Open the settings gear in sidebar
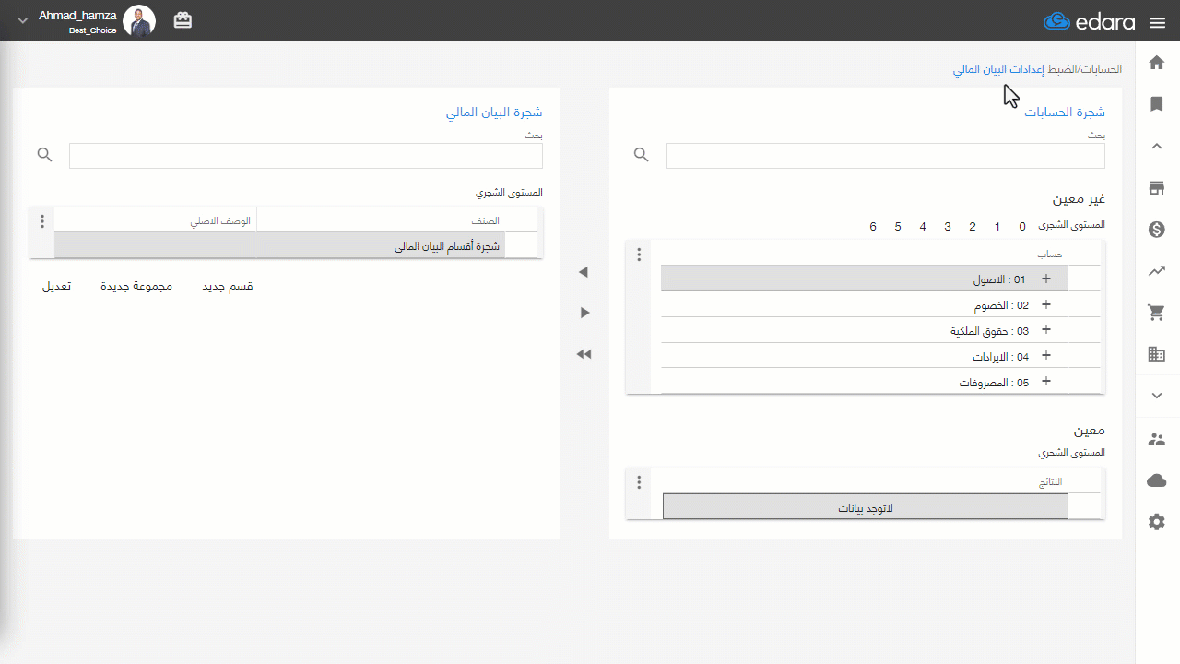This screenshot has width=1180, height=664. coord(1157,522)
